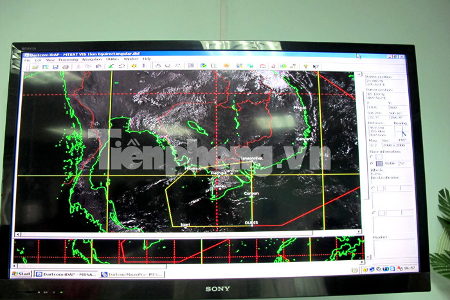Click the undo curved arrow icon
This screenshot has height=300, width=450.
click(158, 66)
